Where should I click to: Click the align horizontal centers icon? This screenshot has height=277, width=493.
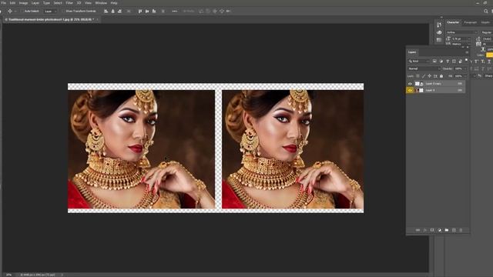tap(113, 11)
